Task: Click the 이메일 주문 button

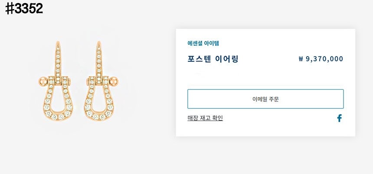Action: (x=265, y=99)
